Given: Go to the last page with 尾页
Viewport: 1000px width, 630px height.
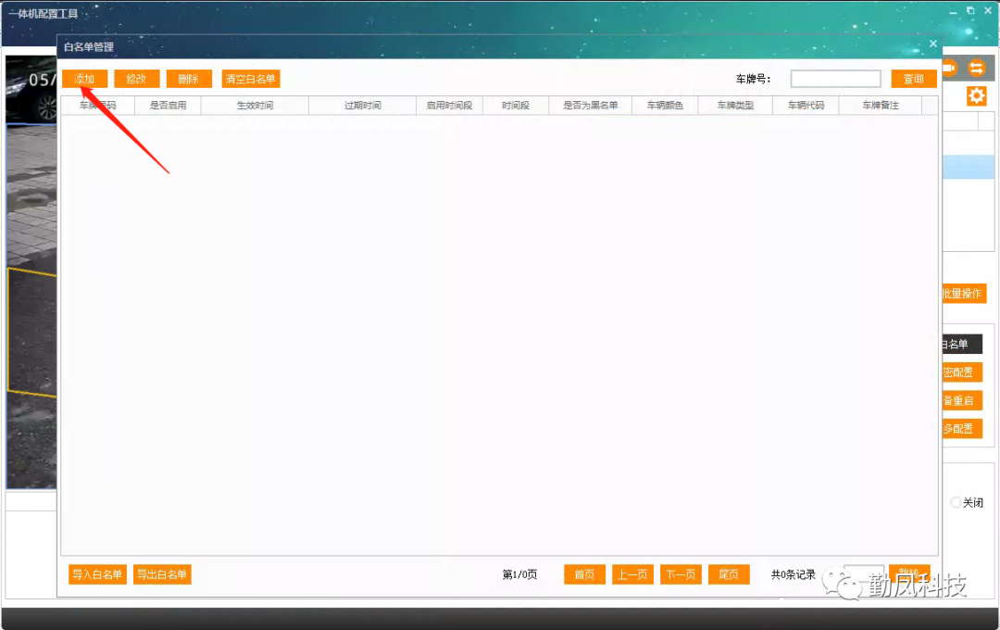Looking at the screenshot, I should [729, 574].
